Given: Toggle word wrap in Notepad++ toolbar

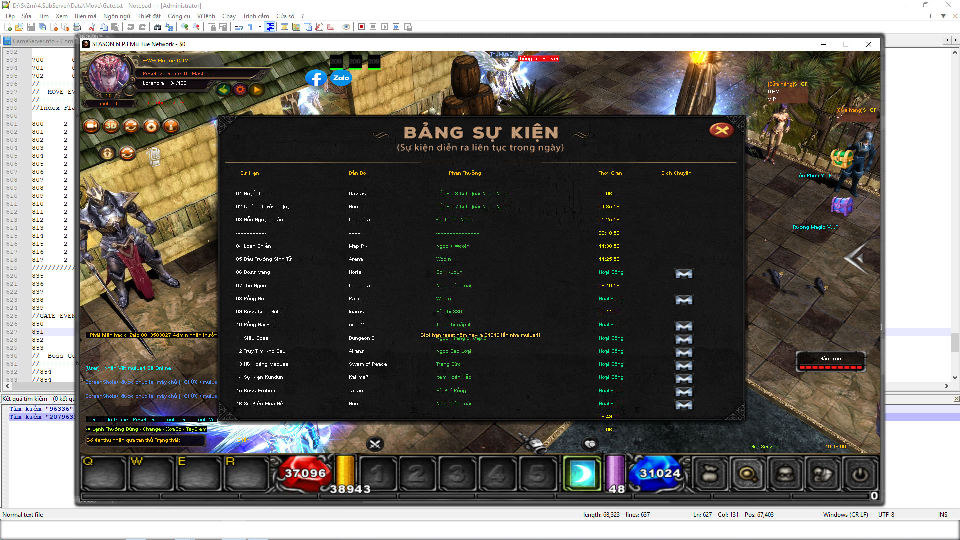Looking at the screenshot, I should click(x=239, y=27).
